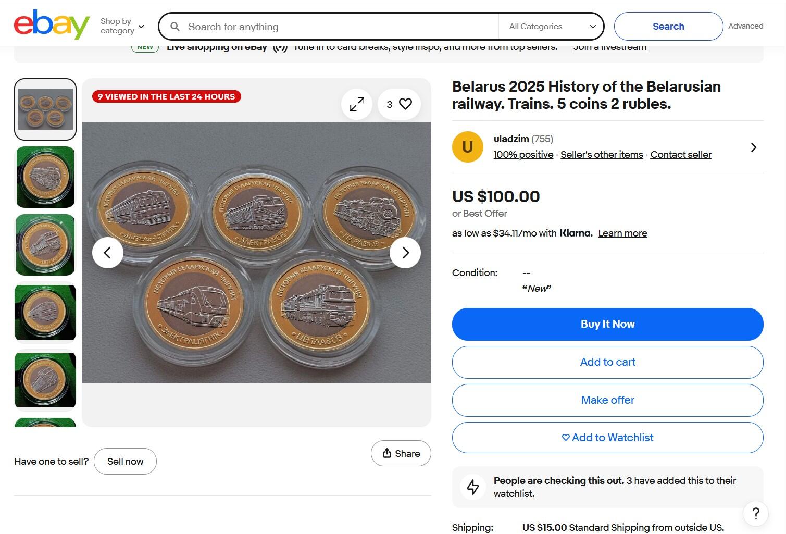The image size is (786, 534).
Task: Click the magnifier icon in search box
Action: [175, 27]
